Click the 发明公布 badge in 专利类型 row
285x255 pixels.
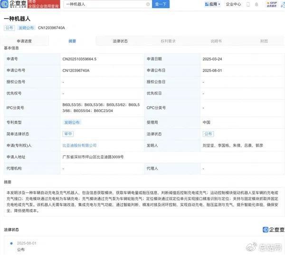coord(72,123)
